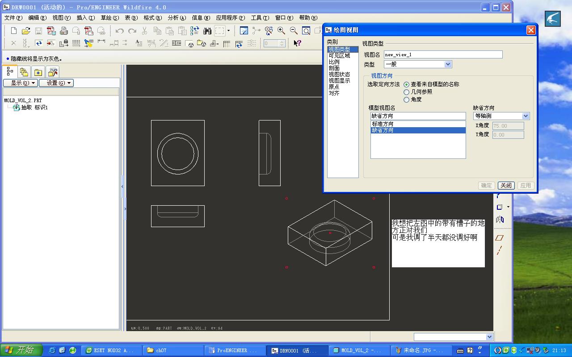
Task: Click the dashed axis line icon in right toolbar
Action: click(500, 250)
